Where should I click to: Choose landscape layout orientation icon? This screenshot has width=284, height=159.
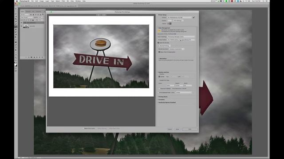pyautogui.click(x=170, y=23)
